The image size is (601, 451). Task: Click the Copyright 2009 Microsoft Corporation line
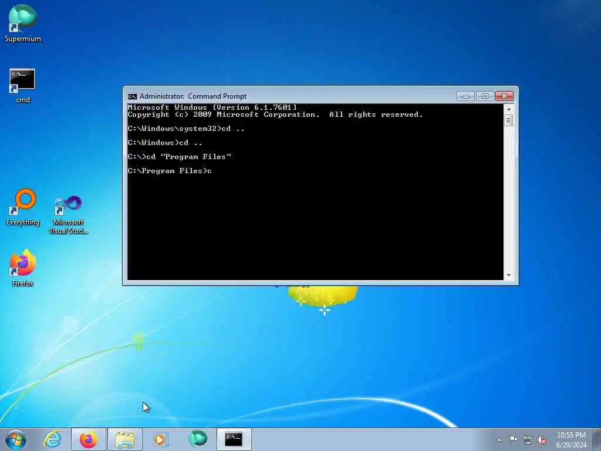(x=275, y=115)
